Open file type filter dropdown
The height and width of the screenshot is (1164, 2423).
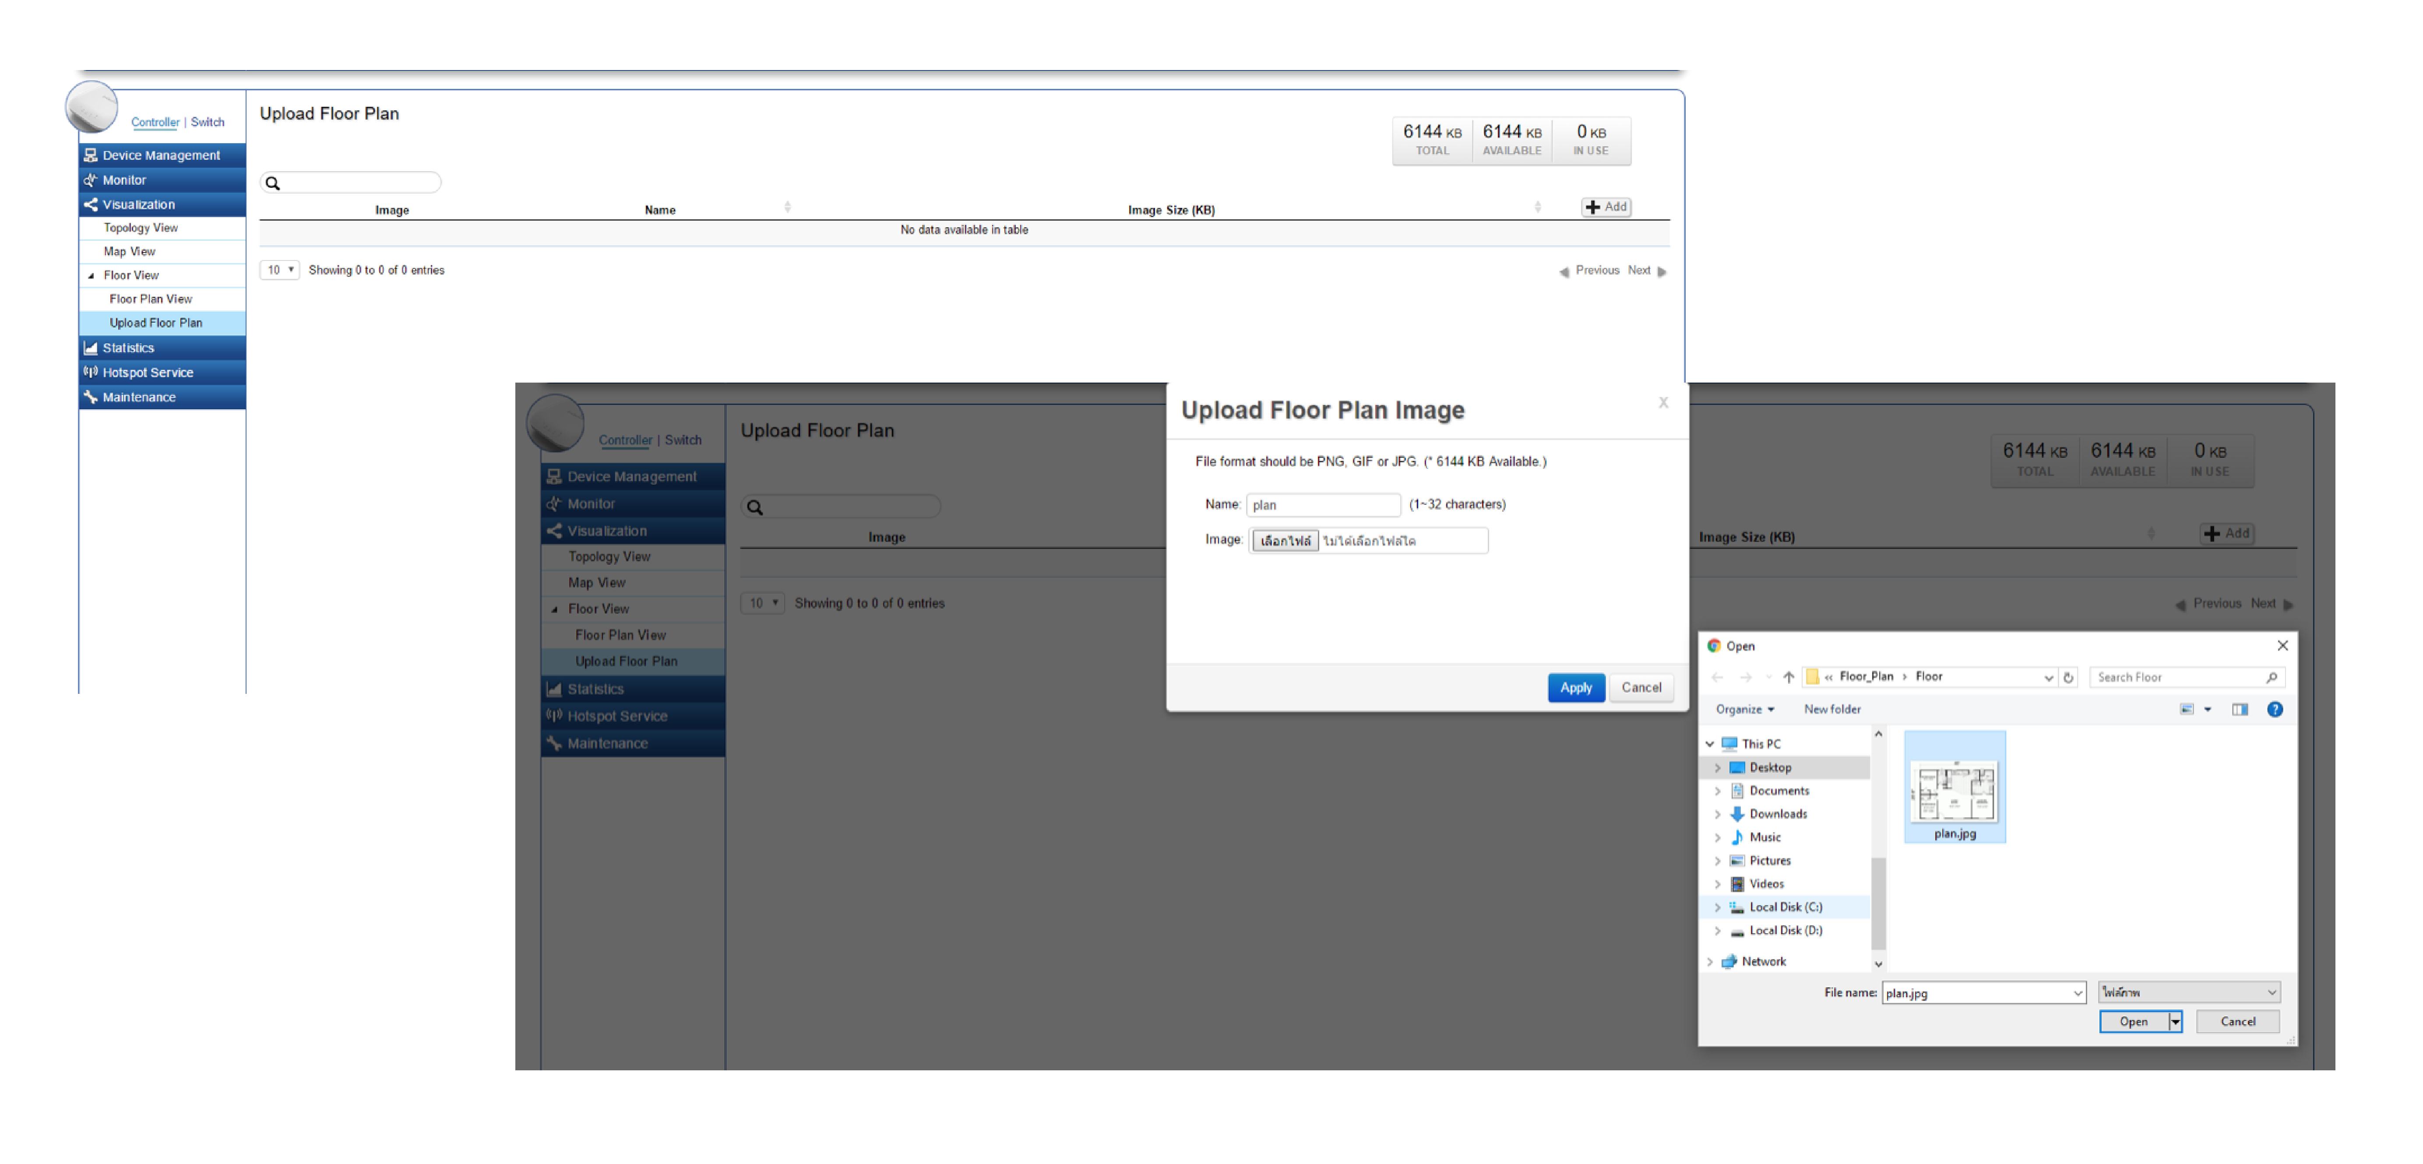coord(2189,993)
